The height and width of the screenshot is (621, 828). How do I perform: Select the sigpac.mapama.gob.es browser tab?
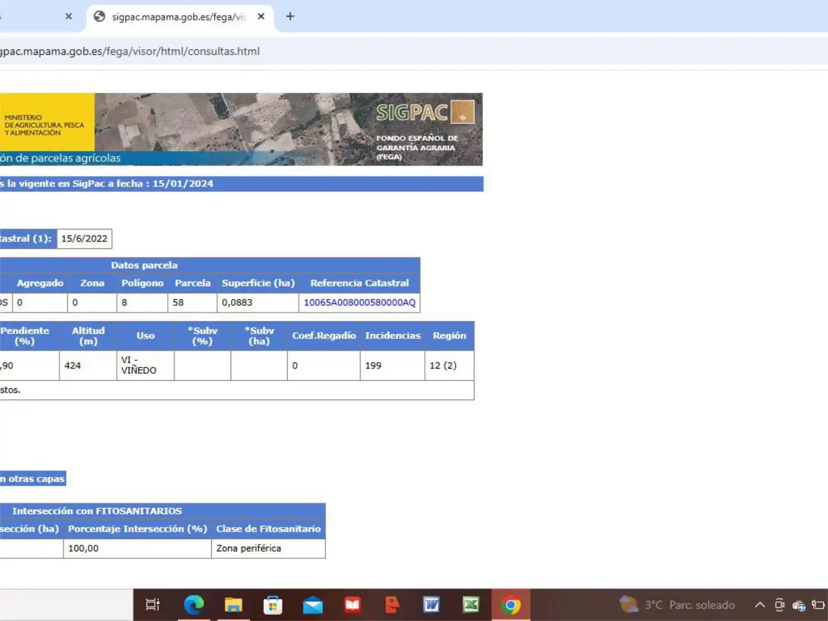[x=180, y=17]
